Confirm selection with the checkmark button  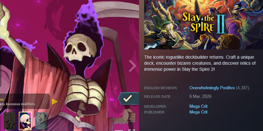click(128, 98)
